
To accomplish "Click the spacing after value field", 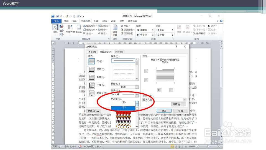I will click(165, 35).
